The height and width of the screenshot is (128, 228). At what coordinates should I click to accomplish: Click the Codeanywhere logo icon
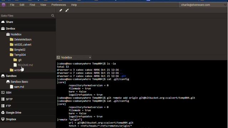(x=4, y=5)
